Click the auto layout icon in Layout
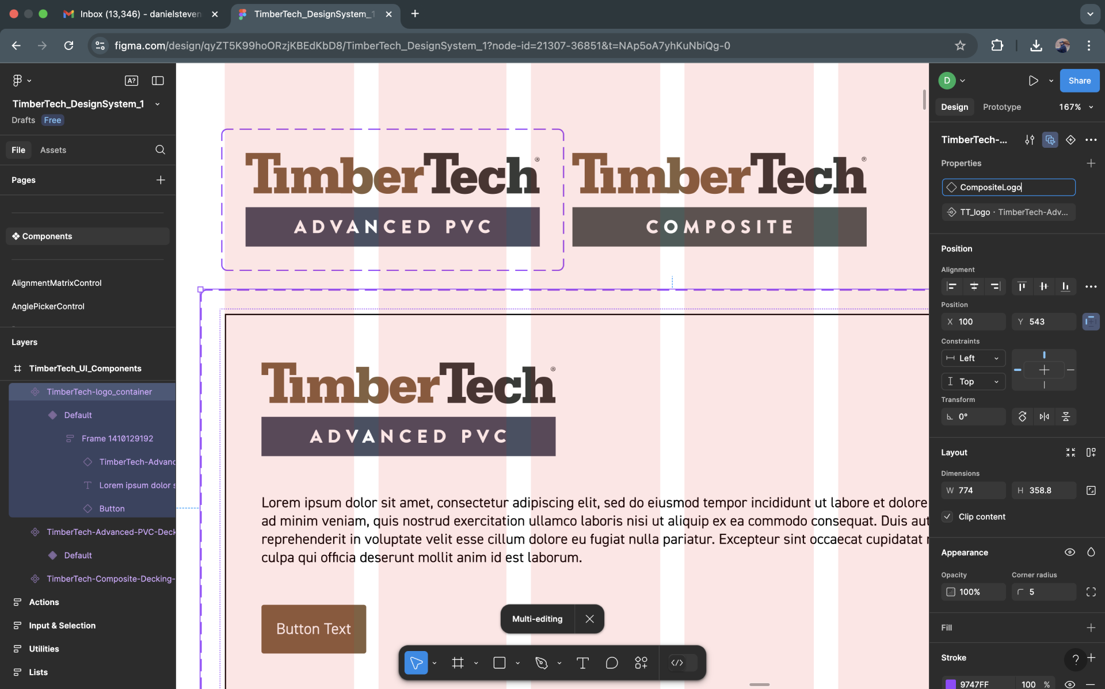This screenshot has width=1105, height=689. (x=1091, y=453)
